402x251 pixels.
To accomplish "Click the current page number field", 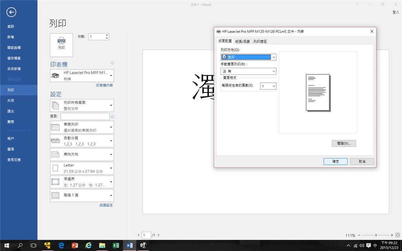I will [146, 235].
